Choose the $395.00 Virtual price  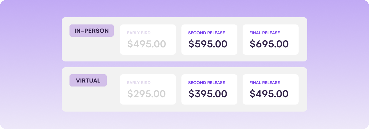(x=208, y=94)
